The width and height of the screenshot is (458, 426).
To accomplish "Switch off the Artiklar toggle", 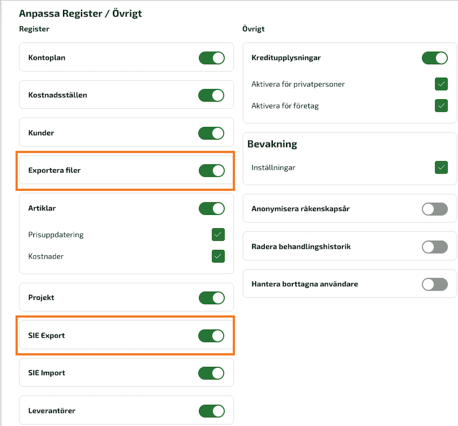I will 212,209.
